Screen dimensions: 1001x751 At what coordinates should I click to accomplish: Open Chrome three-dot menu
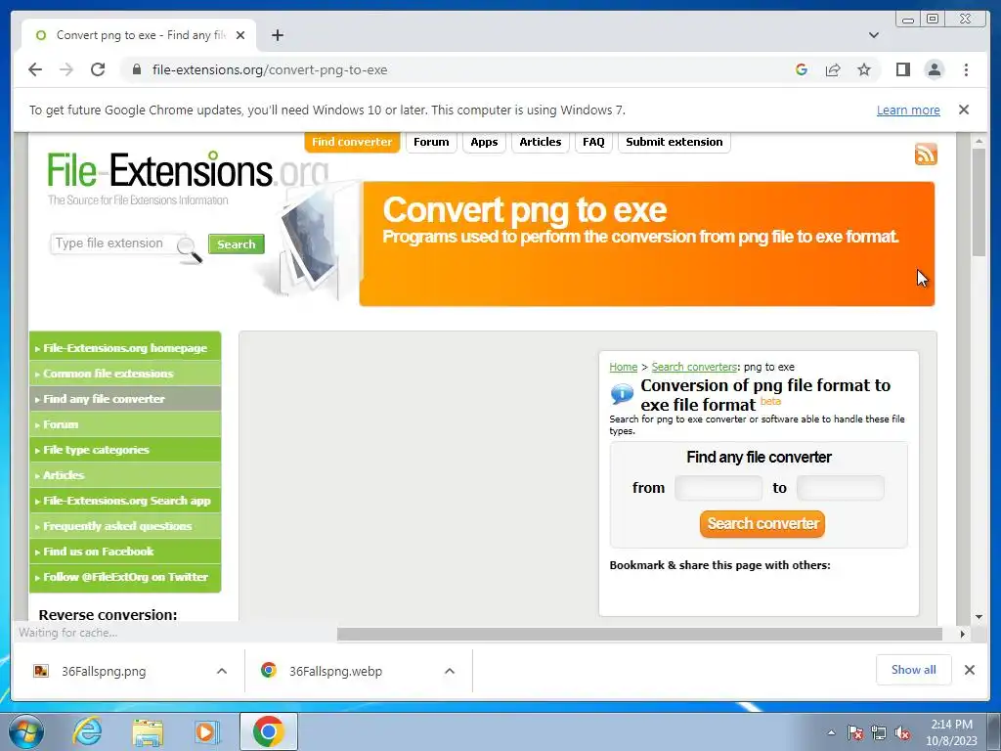(966, 69)
